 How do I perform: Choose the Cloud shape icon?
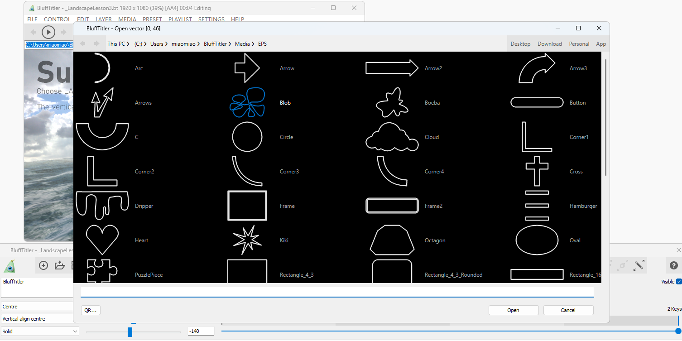pyautogui.click(x=392, y=137)
